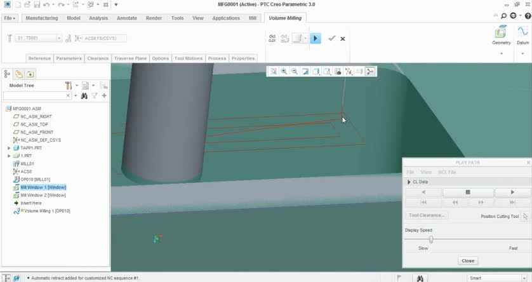Click the Display Speed slider handle
This screenshot has height=282, width=532.
point(431,239)
